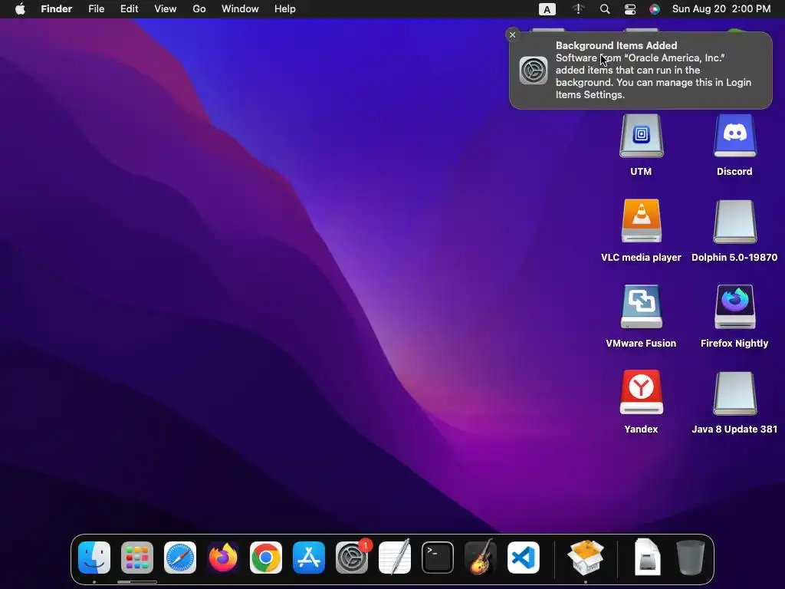Click the network status icon in menu bar
785x589 pixels.
pyautogui.click(x=578, y=9)
